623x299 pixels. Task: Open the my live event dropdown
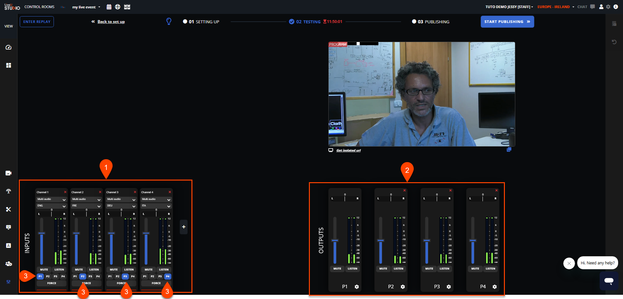[86, 7]
